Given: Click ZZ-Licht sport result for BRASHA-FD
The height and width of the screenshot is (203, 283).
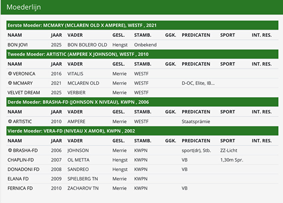Looking at the screenshot, I should (x=229, y=150).
